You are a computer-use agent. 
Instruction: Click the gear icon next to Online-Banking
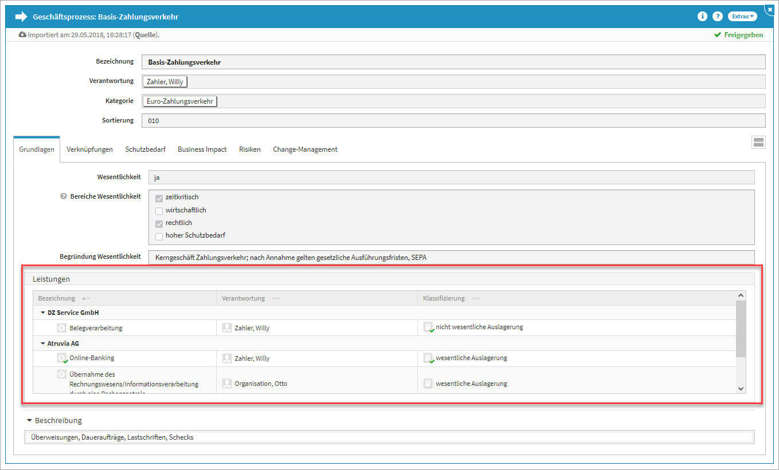point(62,358)
